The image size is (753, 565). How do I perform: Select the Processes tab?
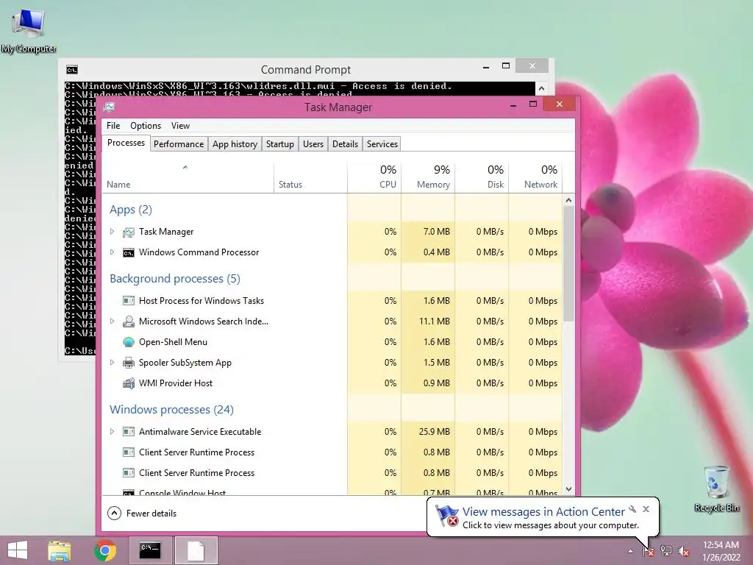click(126, 143)
